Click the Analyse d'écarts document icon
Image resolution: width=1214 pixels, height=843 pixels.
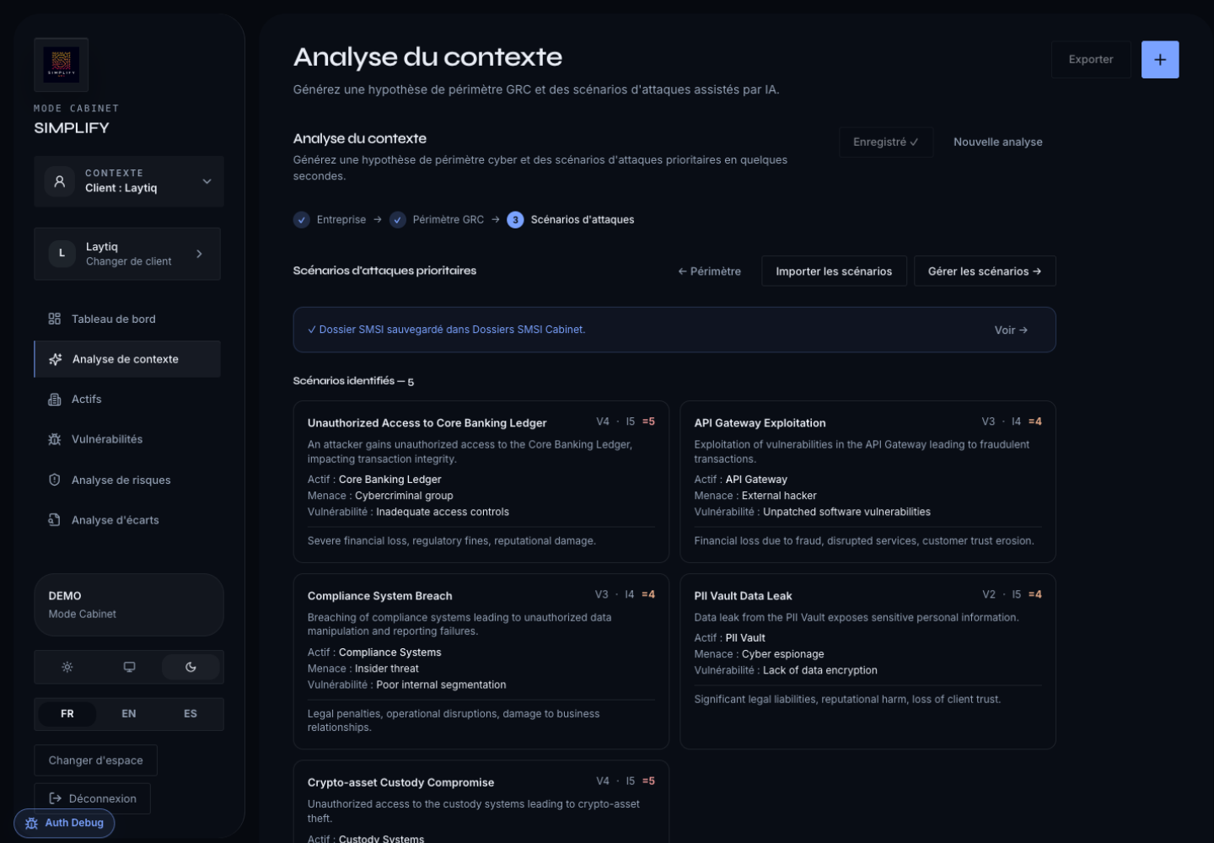click(x=55, y=520)
